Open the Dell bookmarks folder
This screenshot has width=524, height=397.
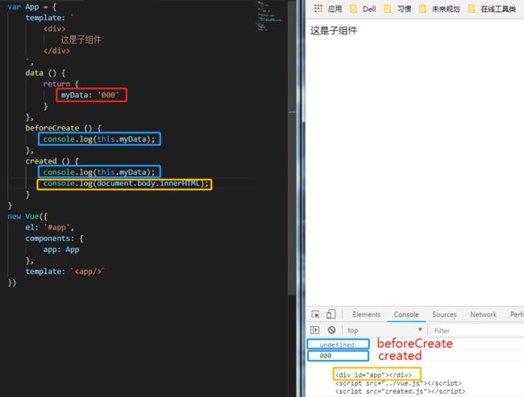(363, 9)
